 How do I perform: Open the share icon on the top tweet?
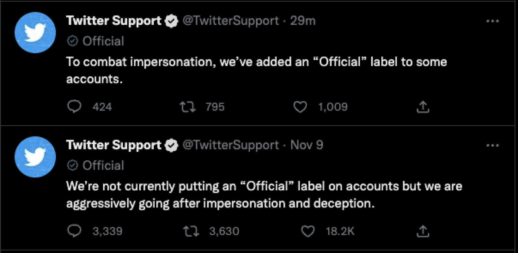(423, 107)
